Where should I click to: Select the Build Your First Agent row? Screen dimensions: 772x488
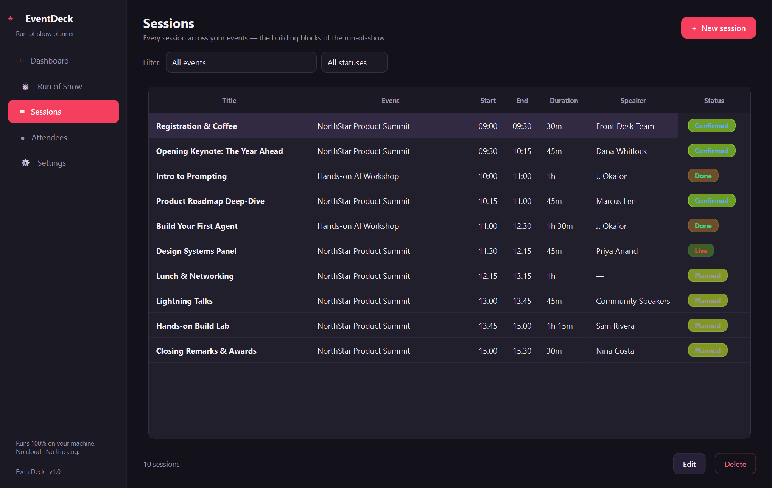(449, 226)
